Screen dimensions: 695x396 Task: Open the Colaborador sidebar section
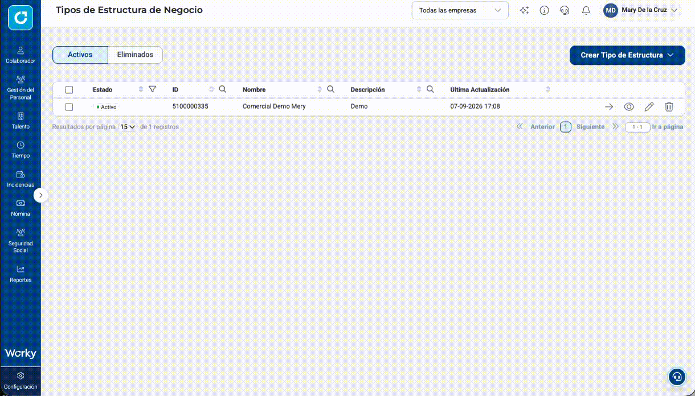(x=21, y=55)
